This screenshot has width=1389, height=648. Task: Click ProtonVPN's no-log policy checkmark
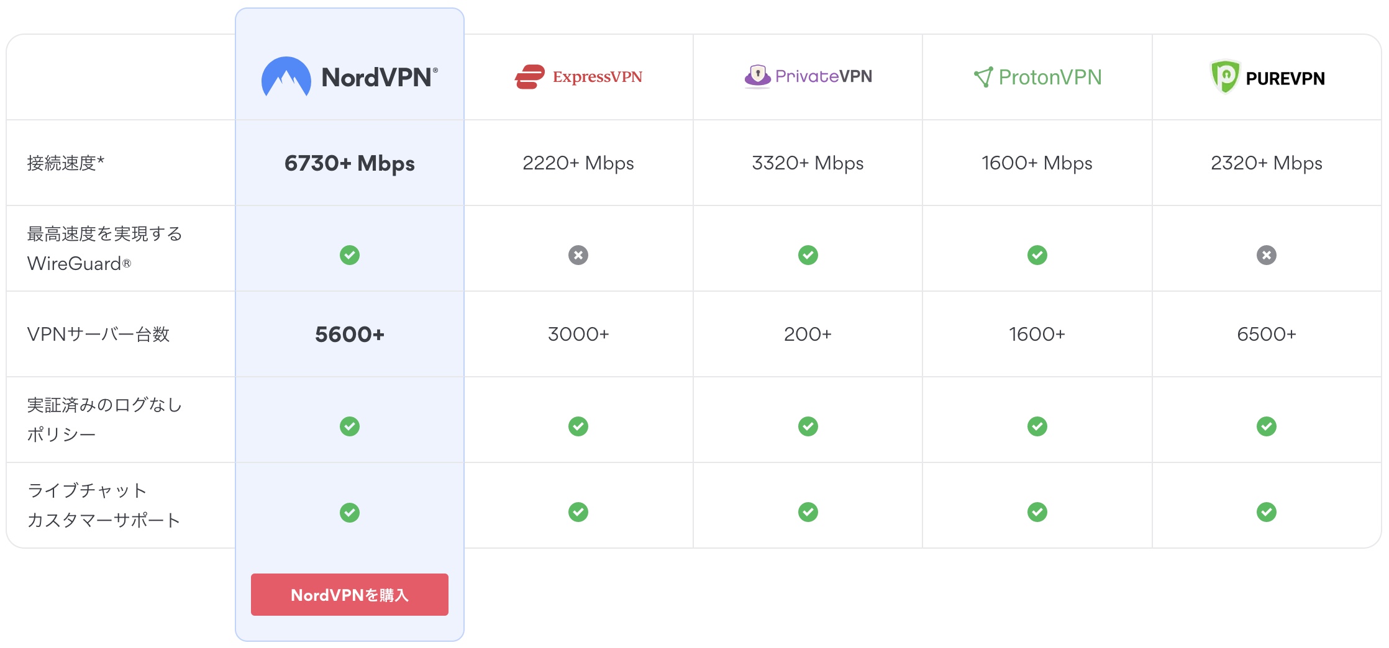click(x=1037, y=426)
